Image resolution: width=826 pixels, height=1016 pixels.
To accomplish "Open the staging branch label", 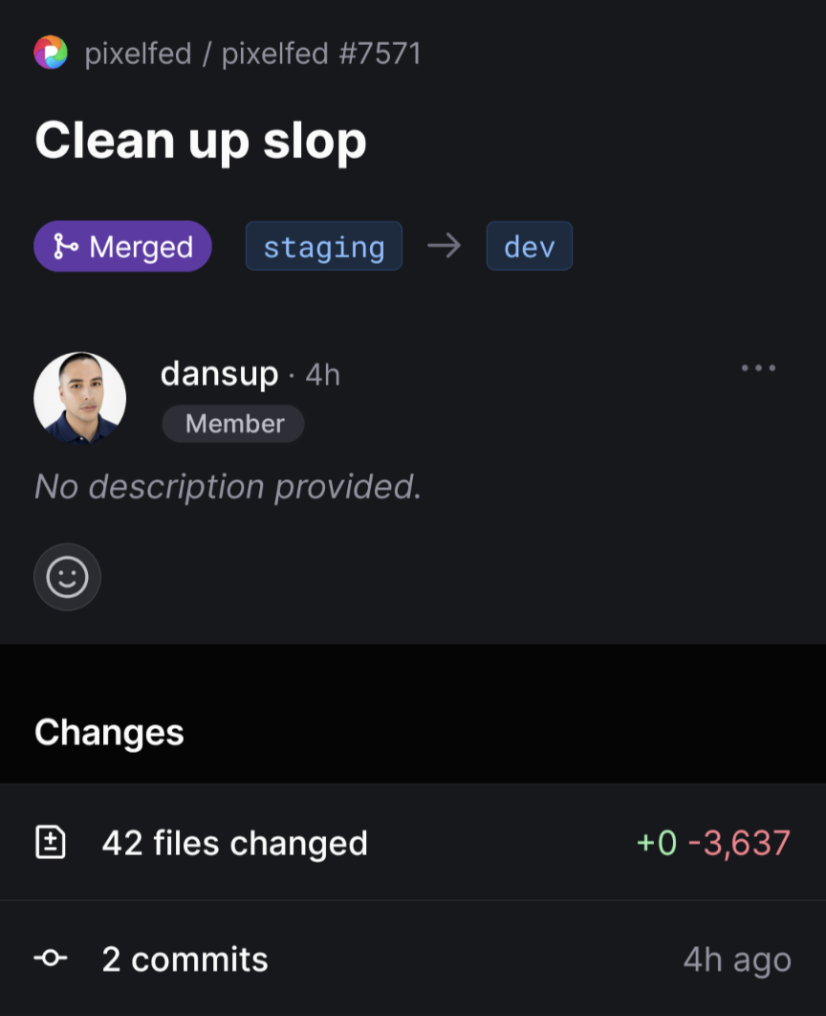I will coord(324,246).
